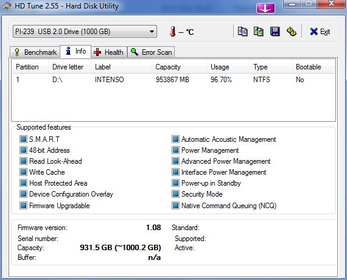Screen dimensions: 347x280
Task: Toggle the Power Management checkbox
Action: (x=175, y=150)
